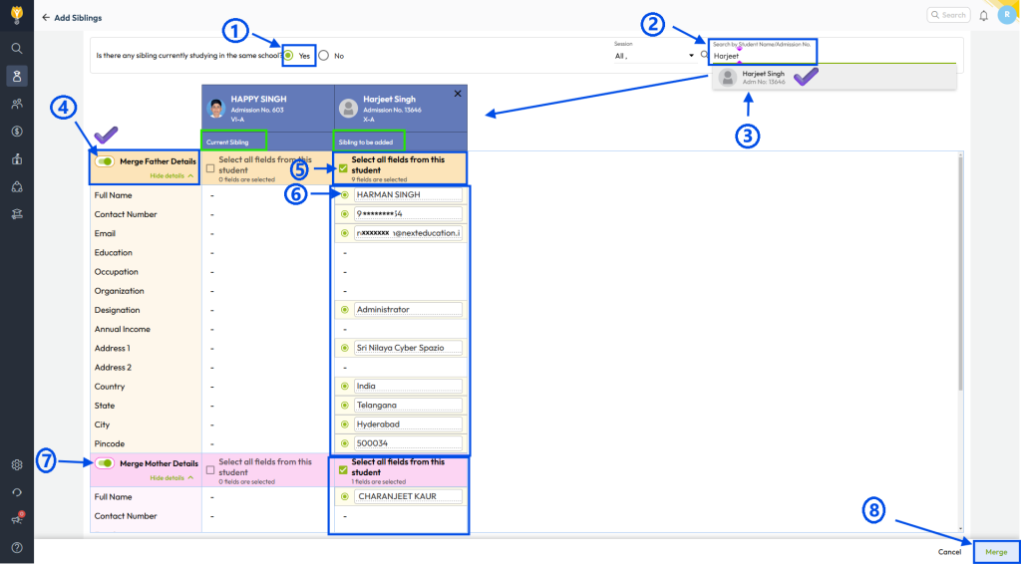Open the help question mark icon
1021x564 pixels.
17,548
